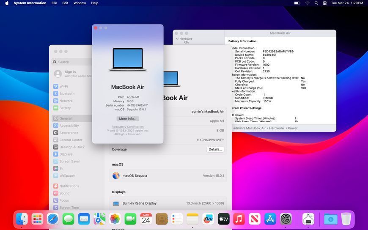This screenshot has width=368, height=230.
Task: Click battery status icon in menu bar
Action: point(297,3)
